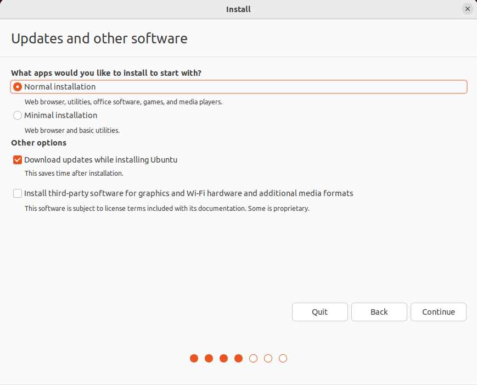
Task: Go to previous step with Back
Action: tap(379, 312)
